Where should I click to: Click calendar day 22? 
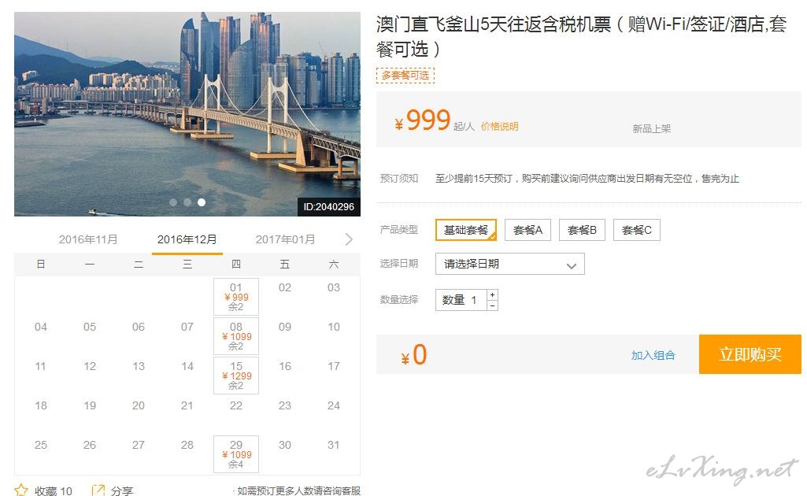click(235, 405)
